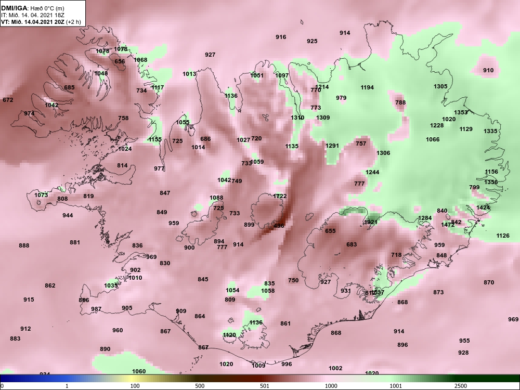Screen dimensions: 520x390
Task: Select the map value 1066
Action: [x=433, y=139]
